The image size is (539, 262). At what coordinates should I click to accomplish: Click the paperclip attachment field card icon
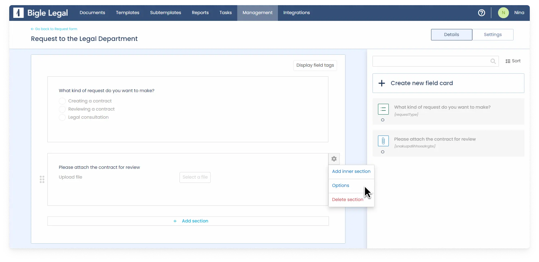pyautogui.click(x=383, y=141)
